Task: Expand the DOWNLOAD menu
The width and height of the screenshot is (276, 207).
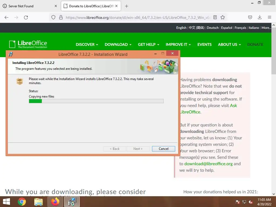Action: 118,44
